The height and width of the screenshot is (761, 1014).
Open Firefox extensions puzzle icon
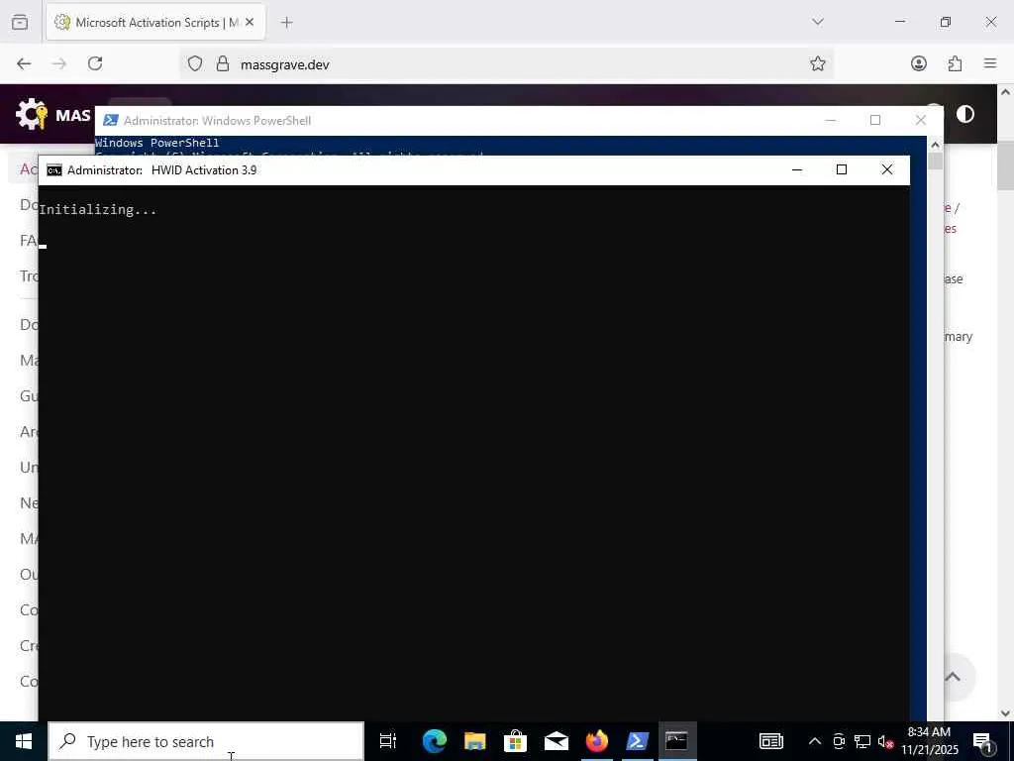pos(955,63)
